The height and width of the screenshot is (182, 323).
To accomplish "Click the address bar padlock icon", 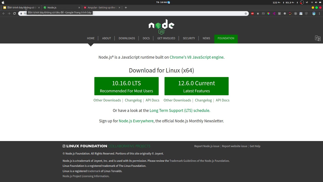I will pos(21,13).
